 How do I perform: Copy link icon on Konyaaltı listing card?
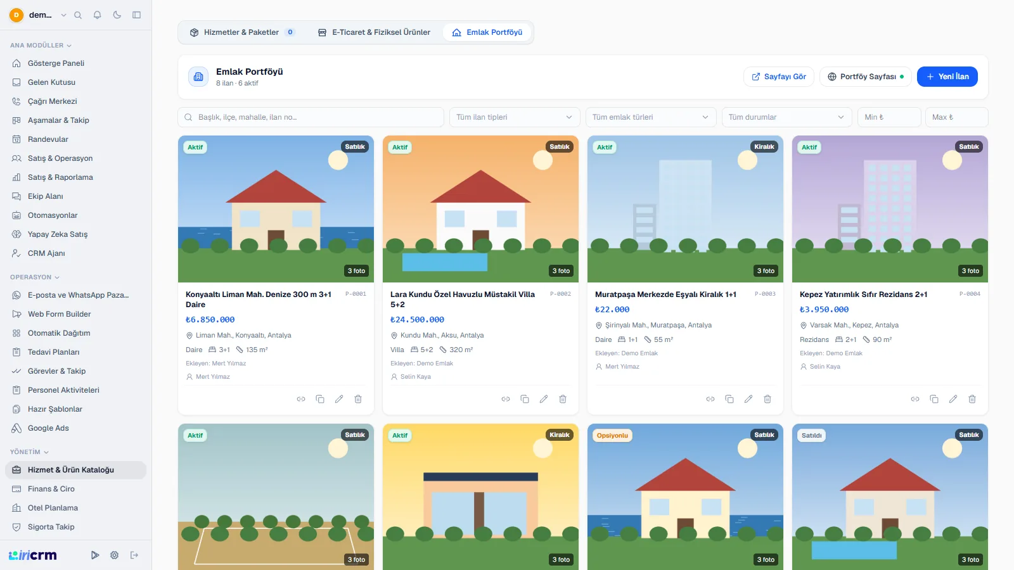tap(301, 399)
